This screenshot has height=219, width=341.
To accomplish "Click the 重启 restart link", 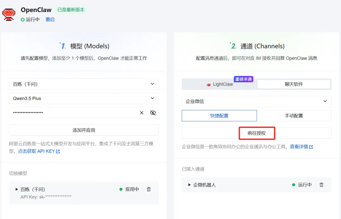I will (50, 20).
